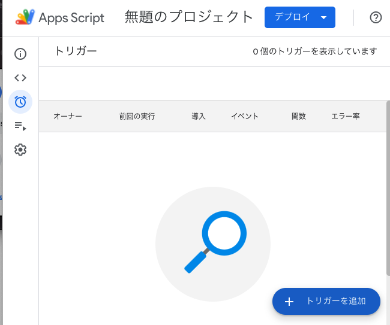Click the オーナー column header
The height and width of the screenshot is (325, 390).
coord(68,116)
